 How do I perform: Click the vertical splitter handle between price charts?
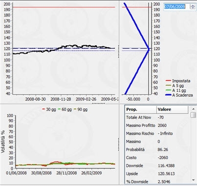(x=119, y=51)
